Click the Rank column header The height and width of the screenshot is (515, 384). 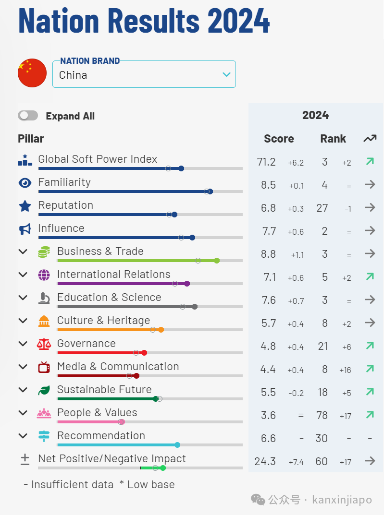(x=333, y=139)
